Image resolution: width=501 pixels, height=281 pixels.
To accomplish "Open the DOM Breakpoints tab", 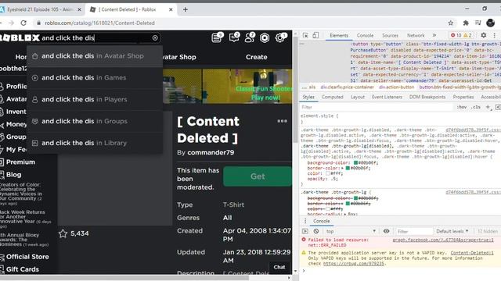I will [427, 97].
